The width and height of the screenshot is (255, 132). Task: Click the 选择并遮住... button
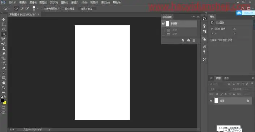88,9
